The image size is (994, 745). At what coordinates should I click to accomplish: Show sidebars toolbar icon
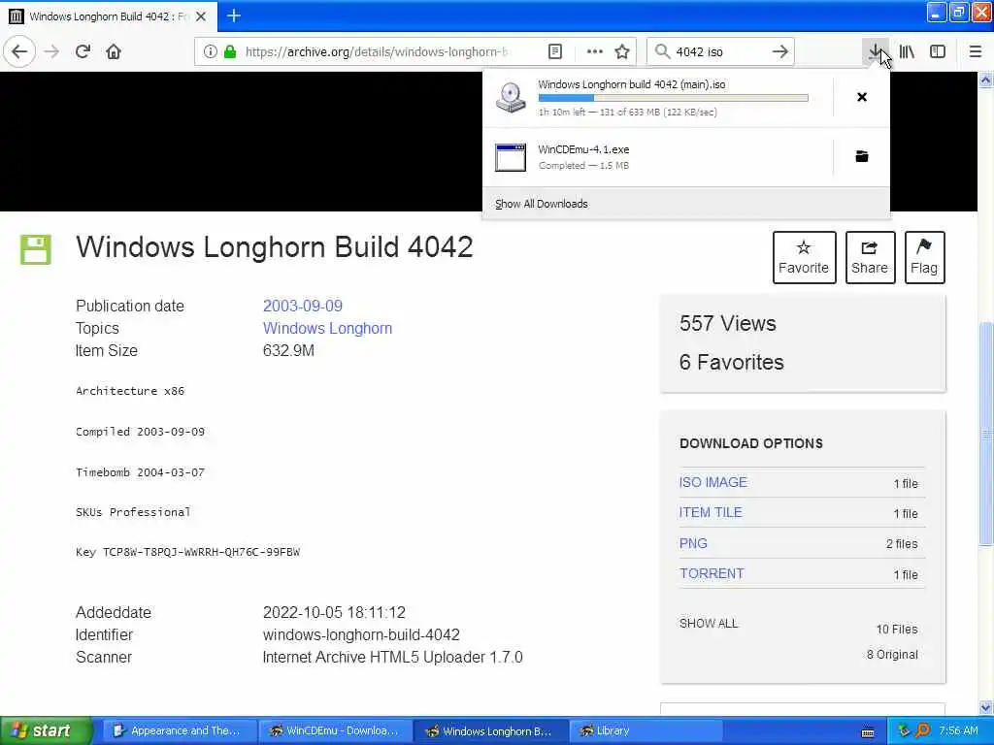(938, 52)
